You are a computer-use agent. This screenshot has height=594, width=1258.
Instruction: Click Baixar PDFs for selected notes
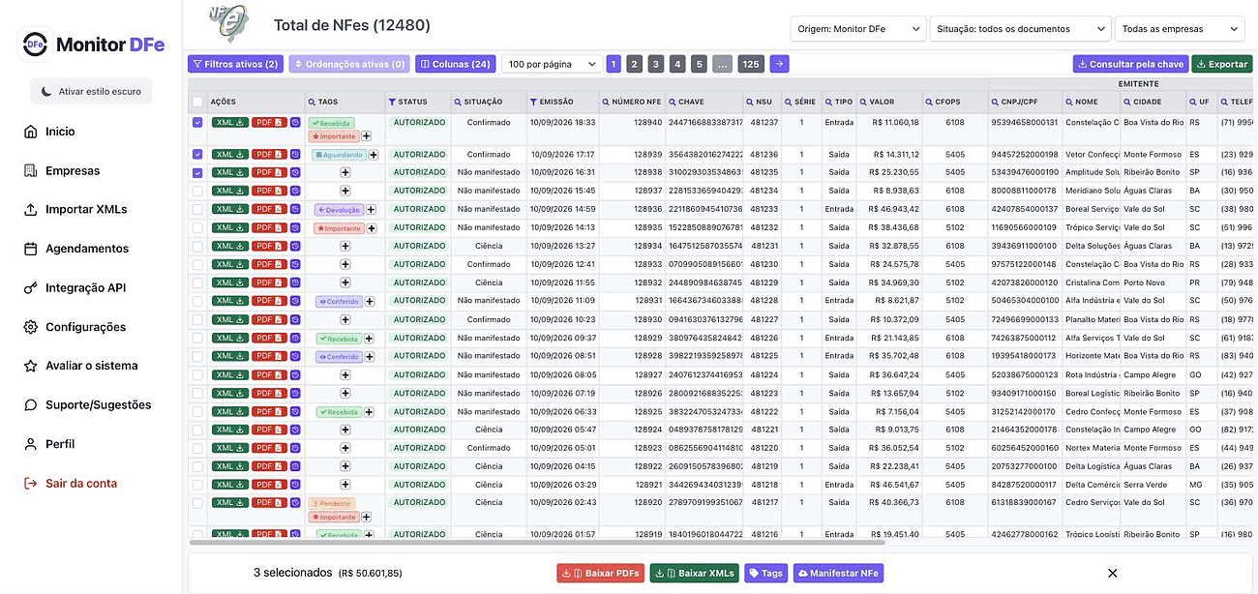600,573
